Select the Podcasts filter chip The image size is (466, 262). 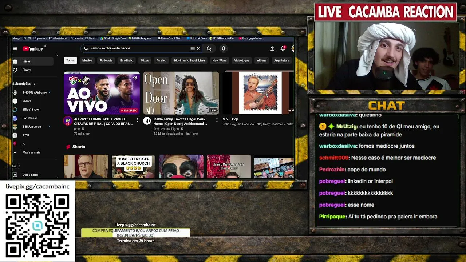tap(106, 60)
